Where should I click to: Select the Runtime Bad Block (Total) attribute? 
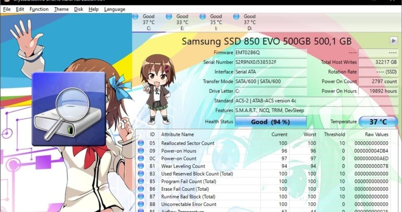click(x=188, y=197)
